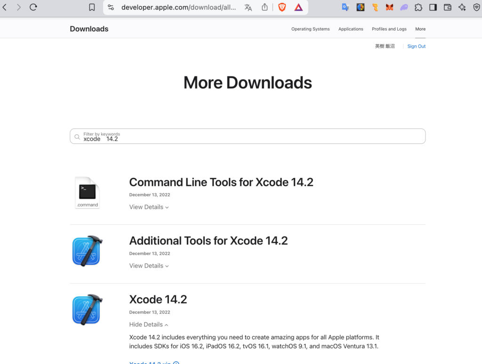This screenshot has width=482, height=364.
Task: Switch to the Applications tab
Action: tap(351, 29)
